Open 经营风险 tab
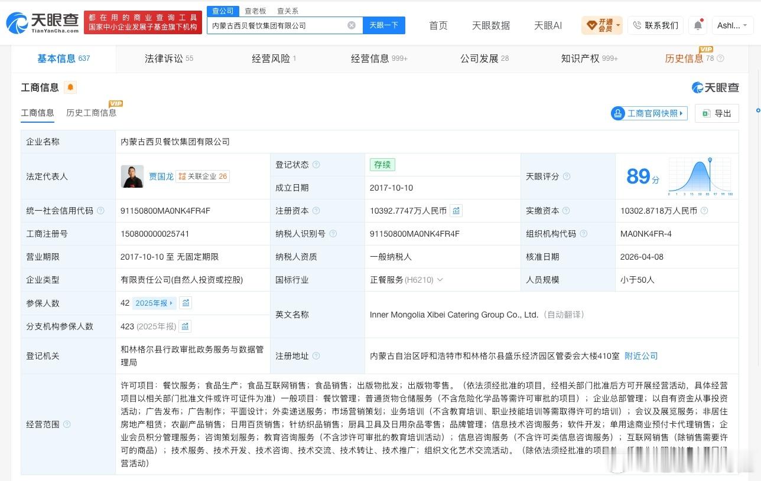Viewport: 761px width, 481px height. (x=274, y=58)
